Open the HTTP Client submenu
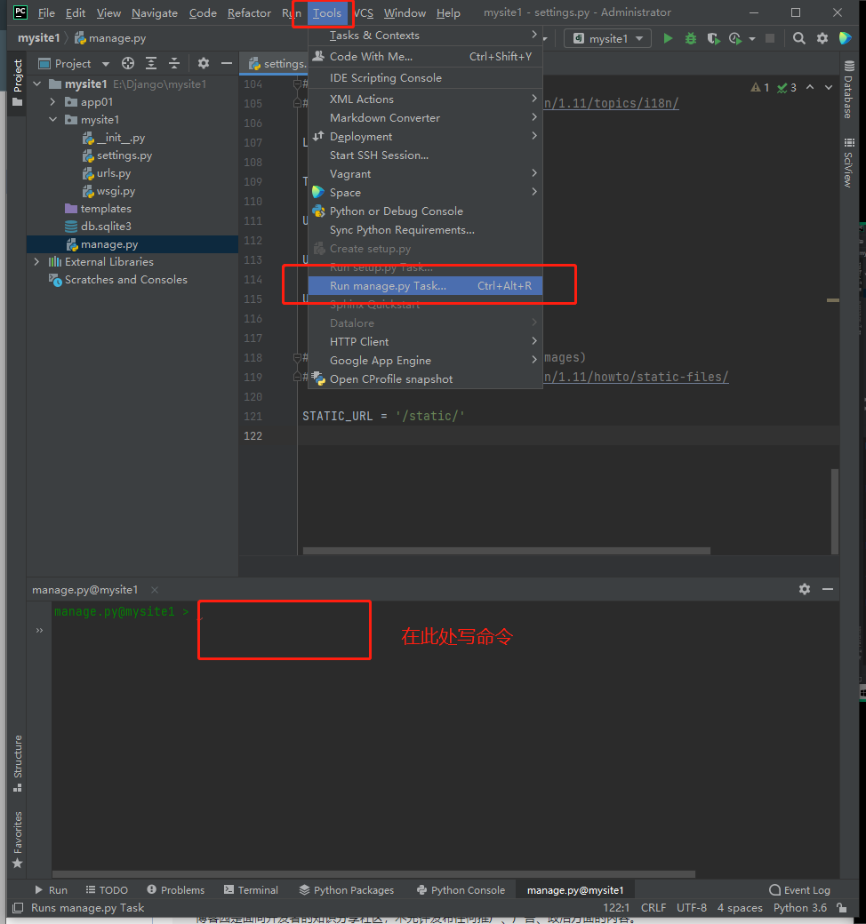Image resolution: width=866 pixels, height=924 pixels. pos(425,342)
